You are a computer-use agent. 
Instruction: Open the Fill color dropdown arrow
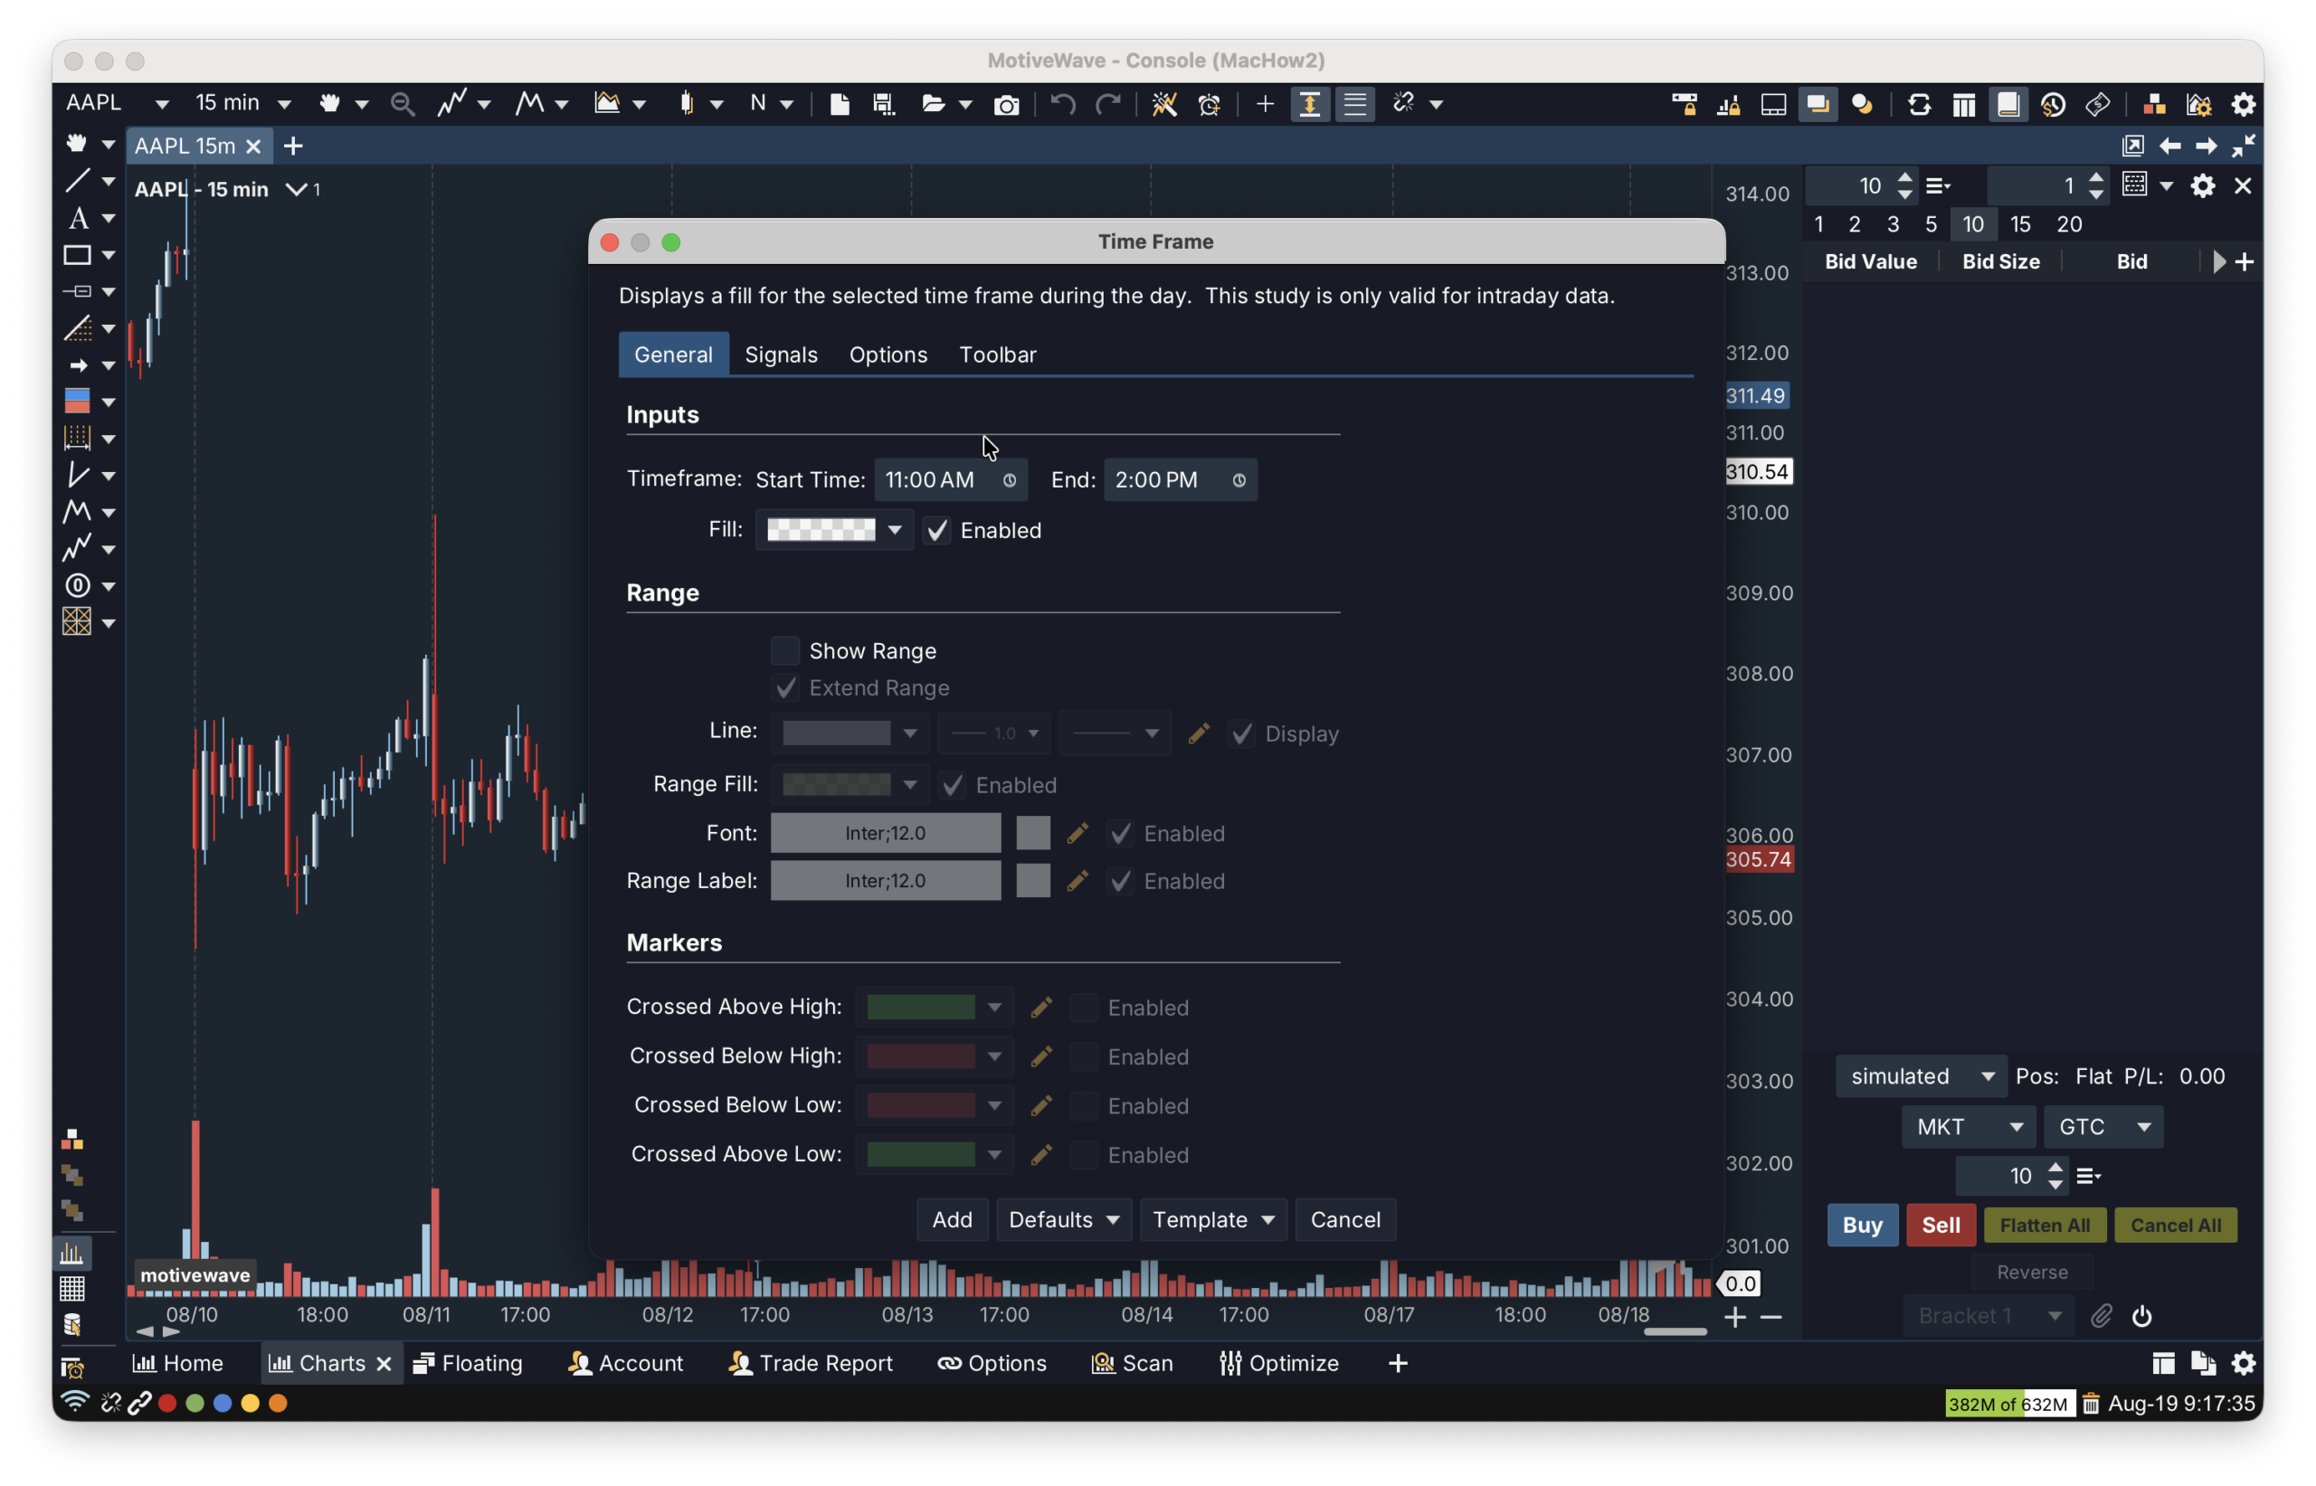(x=895, y=530)
